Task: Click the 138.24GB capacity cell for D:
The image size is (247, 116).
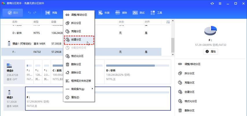Action: click(57, 33)
